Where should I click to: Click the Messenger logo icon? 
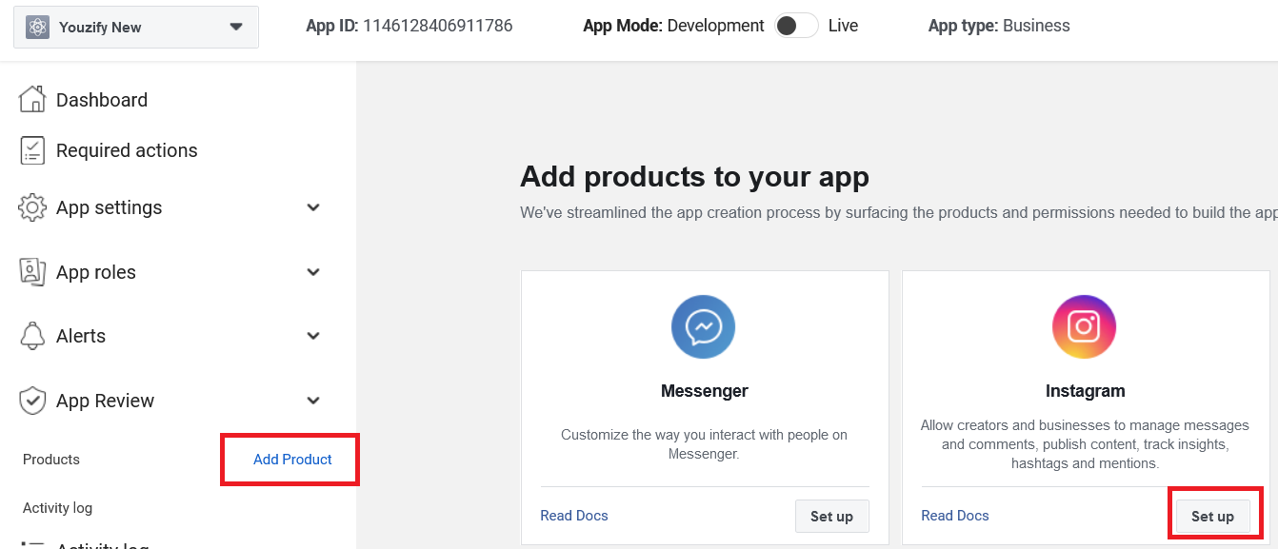(x=703, y=327)
